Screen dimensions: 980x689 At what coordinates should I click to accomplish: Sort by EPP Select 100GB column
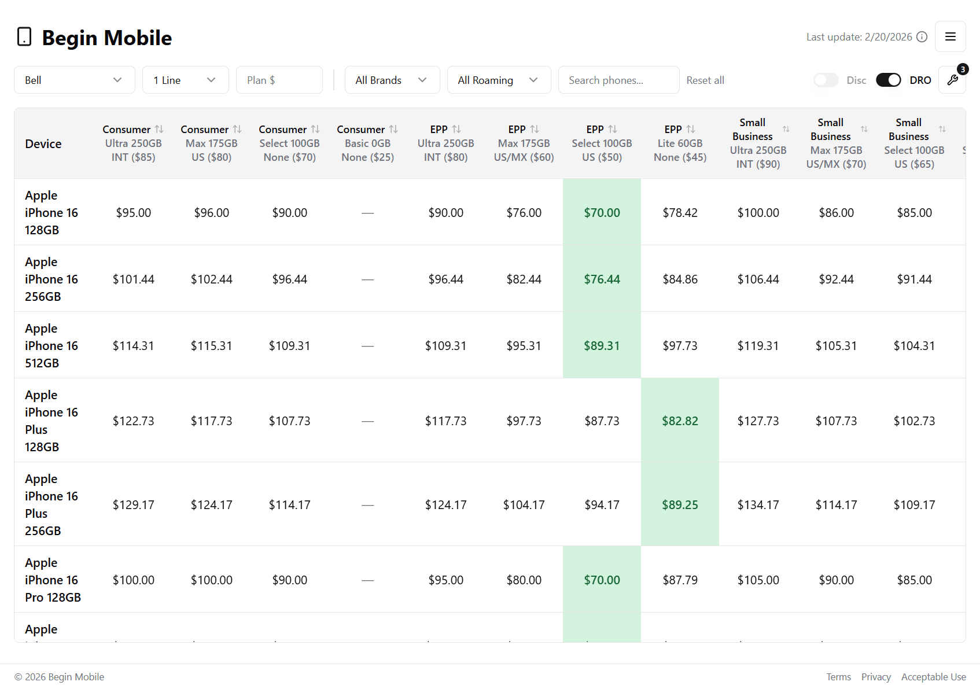(613, 129)
